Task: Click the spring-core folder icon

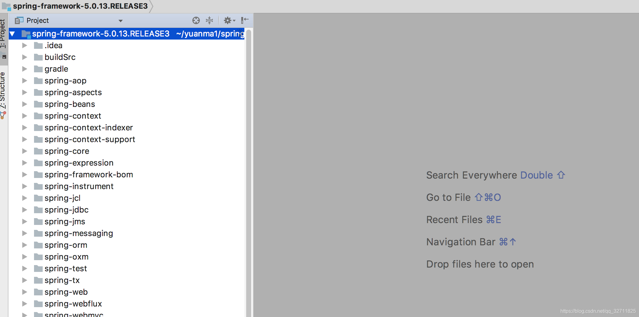Action: point(38,151)
